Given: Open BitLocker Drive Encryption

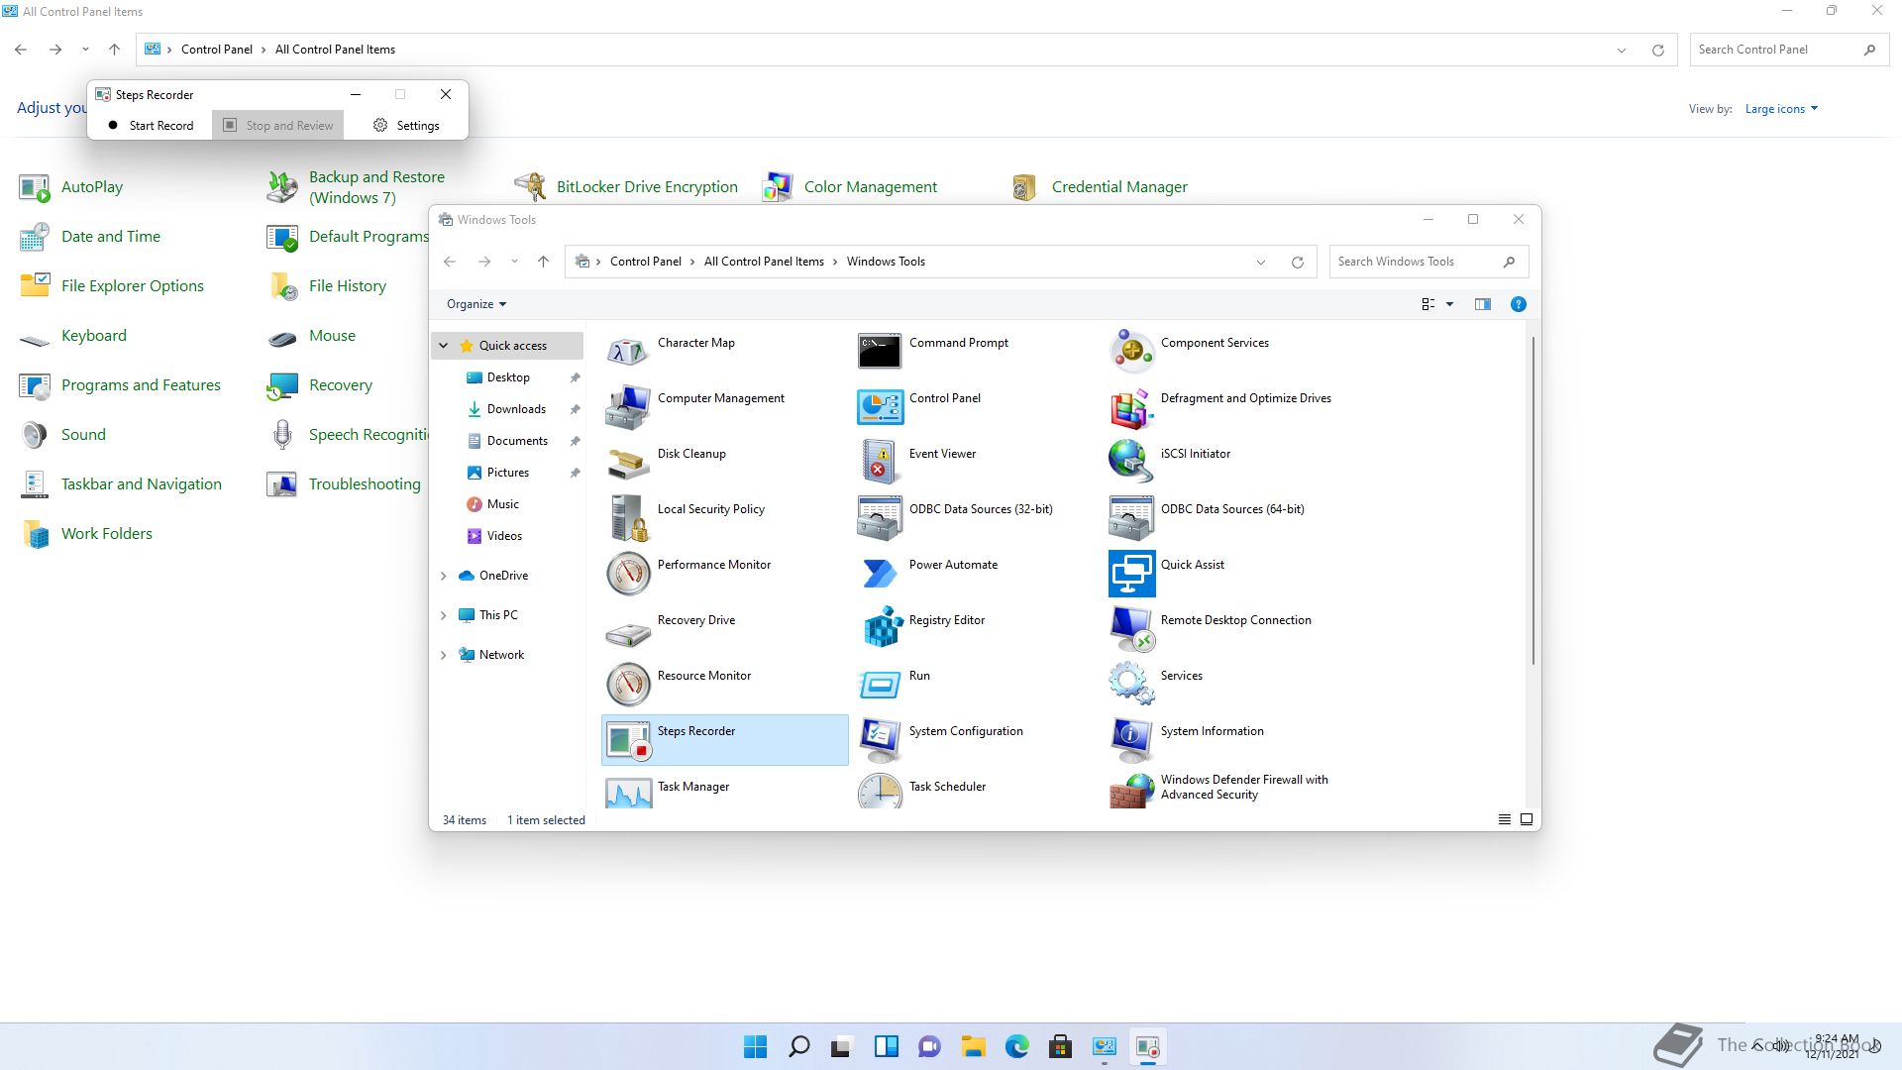Looking at the screenshot, I should click(x=626, y=187).
